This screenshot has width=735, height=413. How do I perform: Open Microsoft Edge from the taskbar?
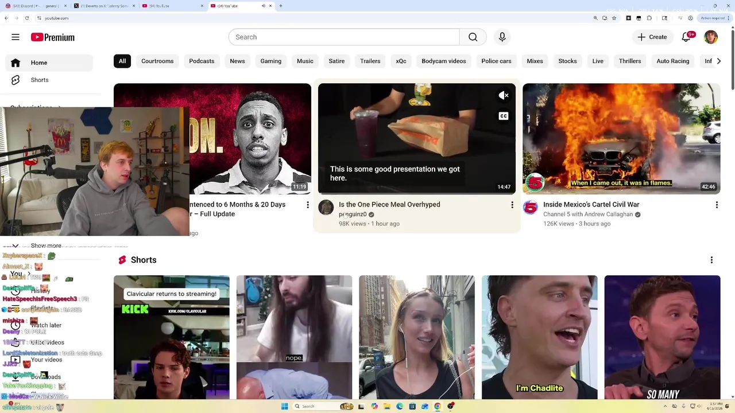coord(400,406)
